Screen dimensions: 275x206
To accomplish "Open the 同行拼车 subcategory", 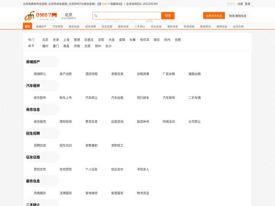I will coord(143,98).
